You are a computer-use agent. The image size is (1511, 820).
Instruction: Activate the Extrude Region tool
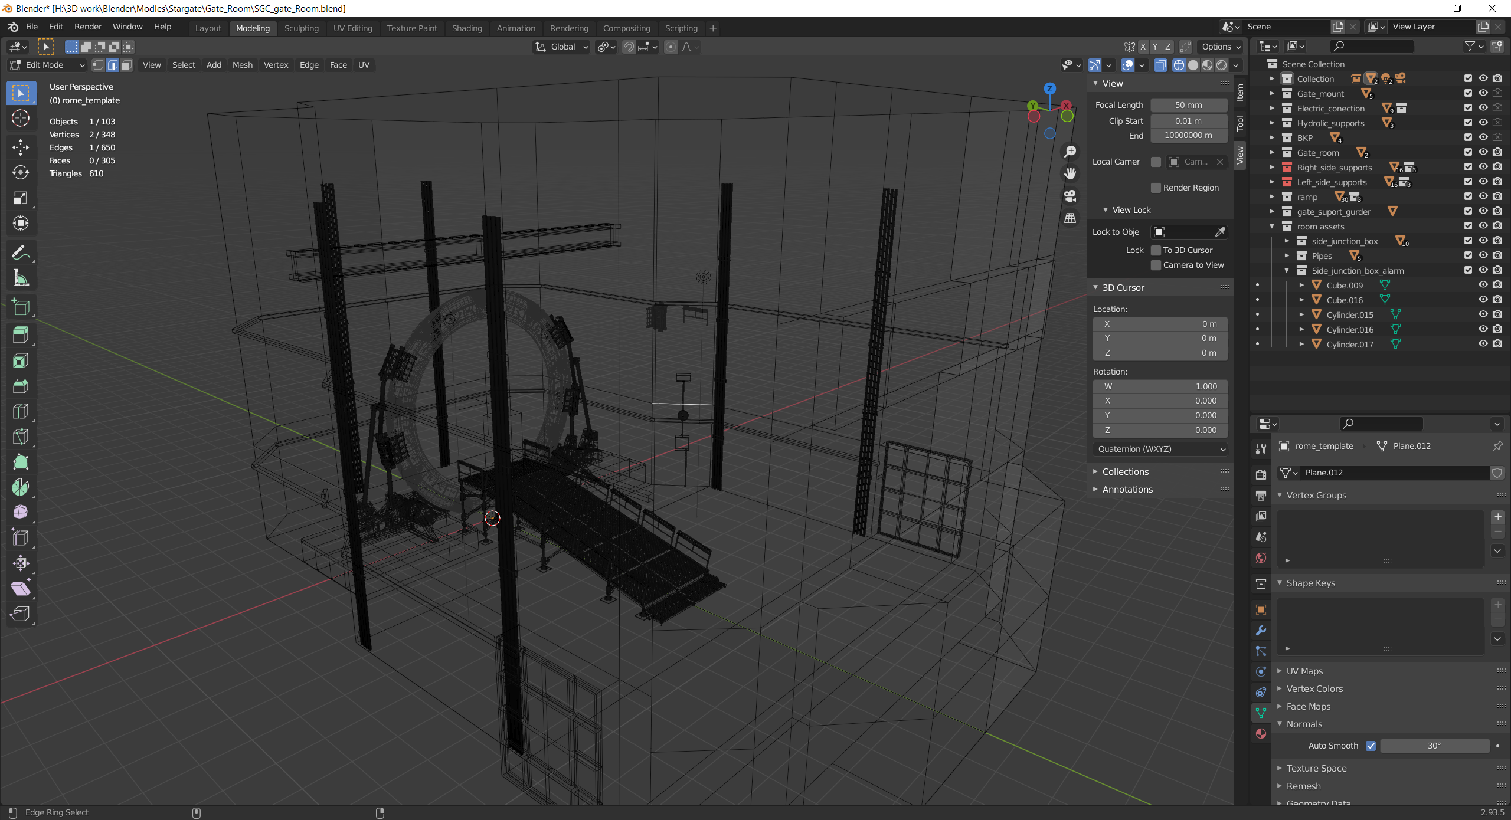tap(21, 335)
